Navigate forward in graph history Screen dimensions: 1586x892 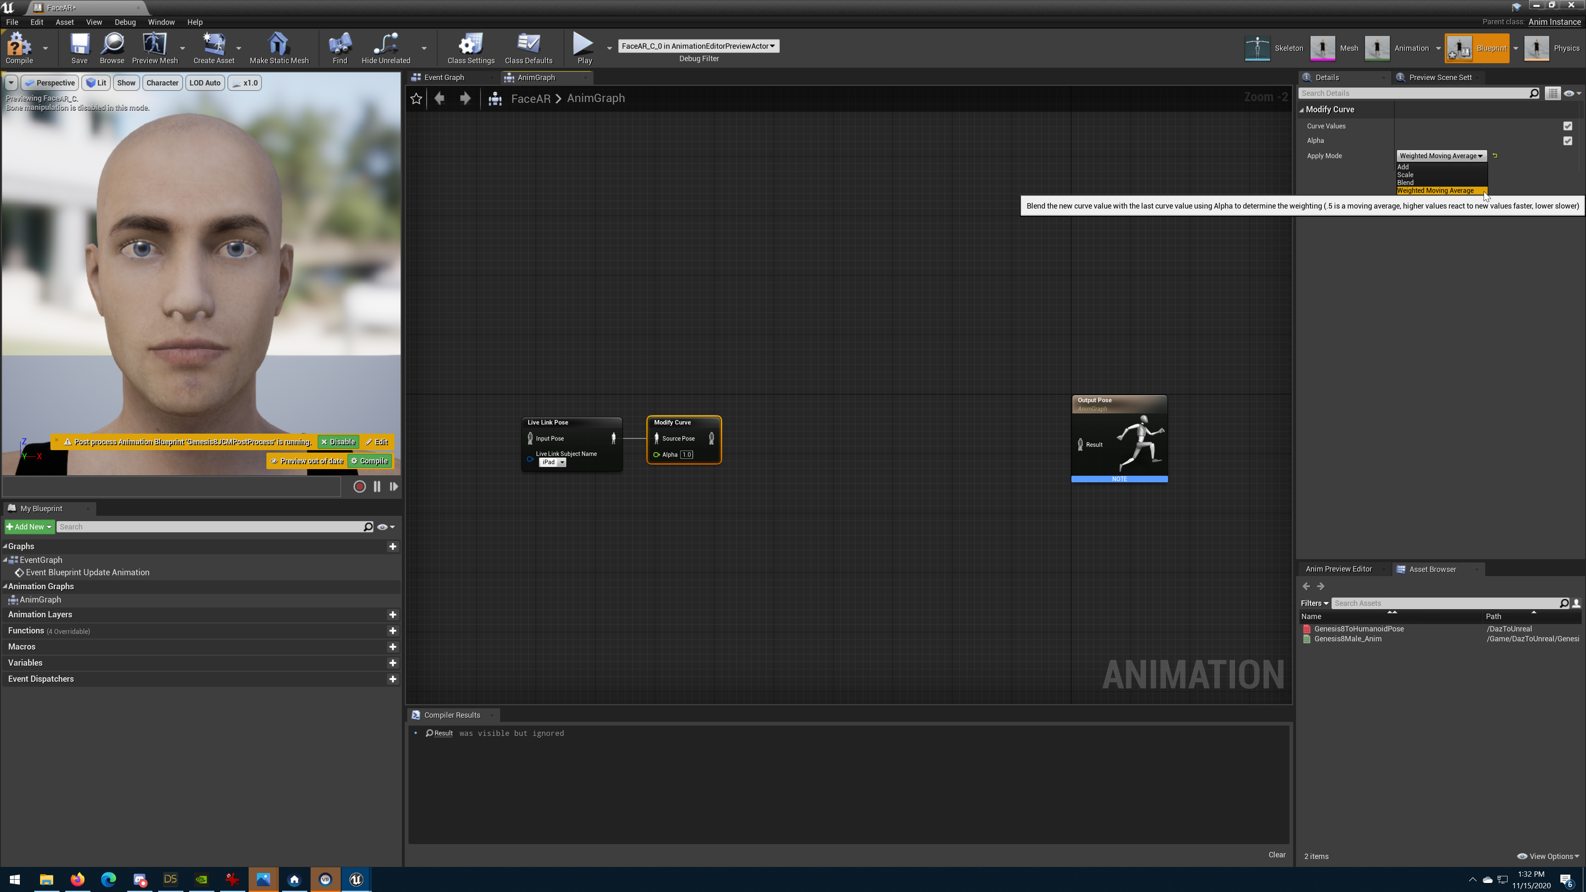(x=465, y=99)
